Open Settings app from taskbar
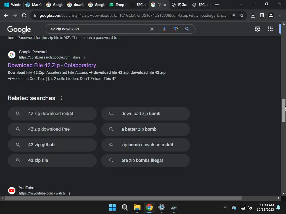This screenshot has width=286, height=214. click(x=162, y=207)
